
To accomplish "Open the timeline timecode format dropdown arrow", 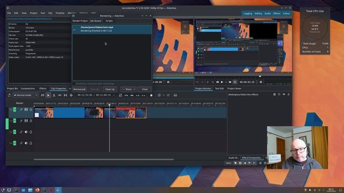I will click(x=113, y=95).
